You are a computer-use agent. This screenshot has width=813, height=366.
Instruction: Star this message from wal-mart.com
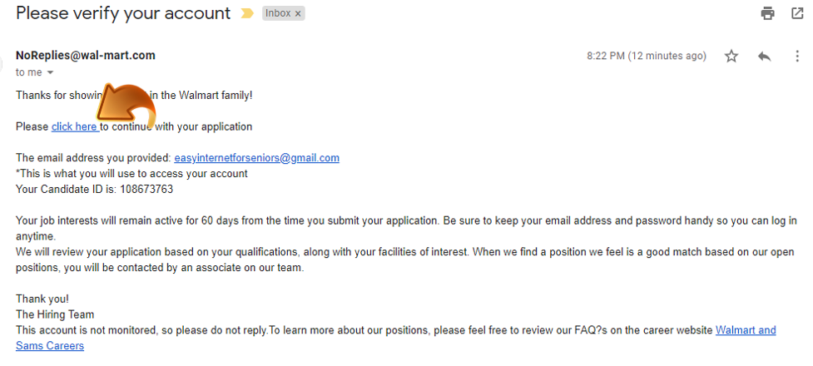(731, 56)
